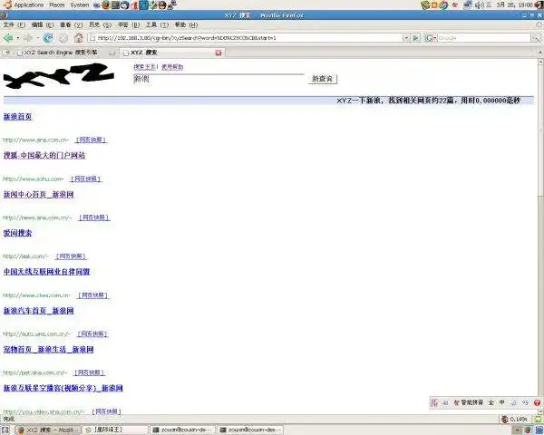Click the green status bar icon at right
Image resolution: width=544 pixels, height=435 pixels.
pyautogui.click(x=538, y=419)
